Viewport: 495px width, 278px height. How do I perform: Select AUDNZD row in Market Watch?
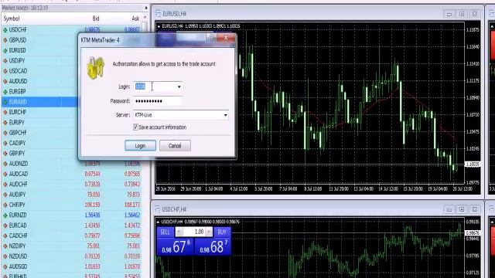pyautogui.click(x=71, y=164)
